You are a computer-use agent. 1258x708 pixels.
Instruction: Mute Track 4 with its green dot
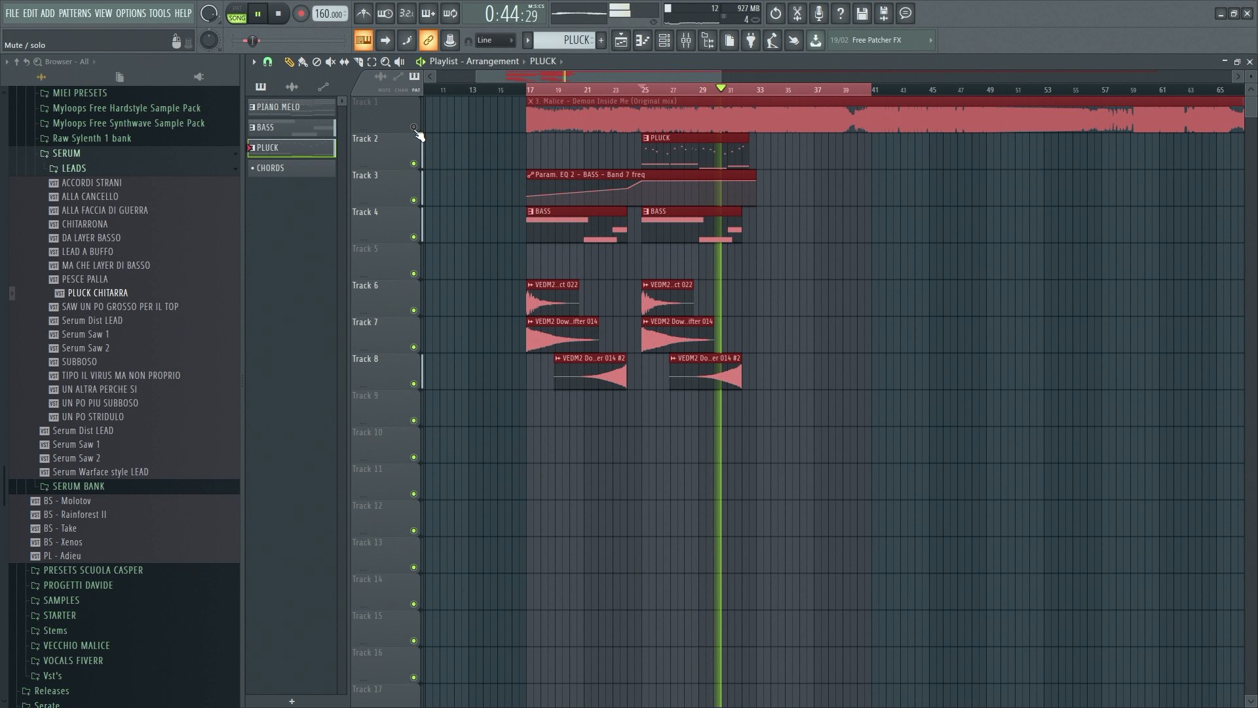click(413, 237)
